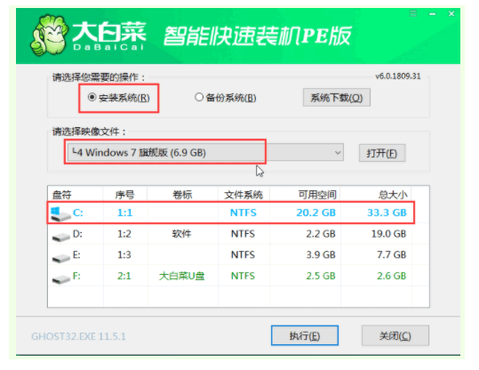Select the 1:2 serial cell
This screenshot has width=479, height=370.
(124, 234)
